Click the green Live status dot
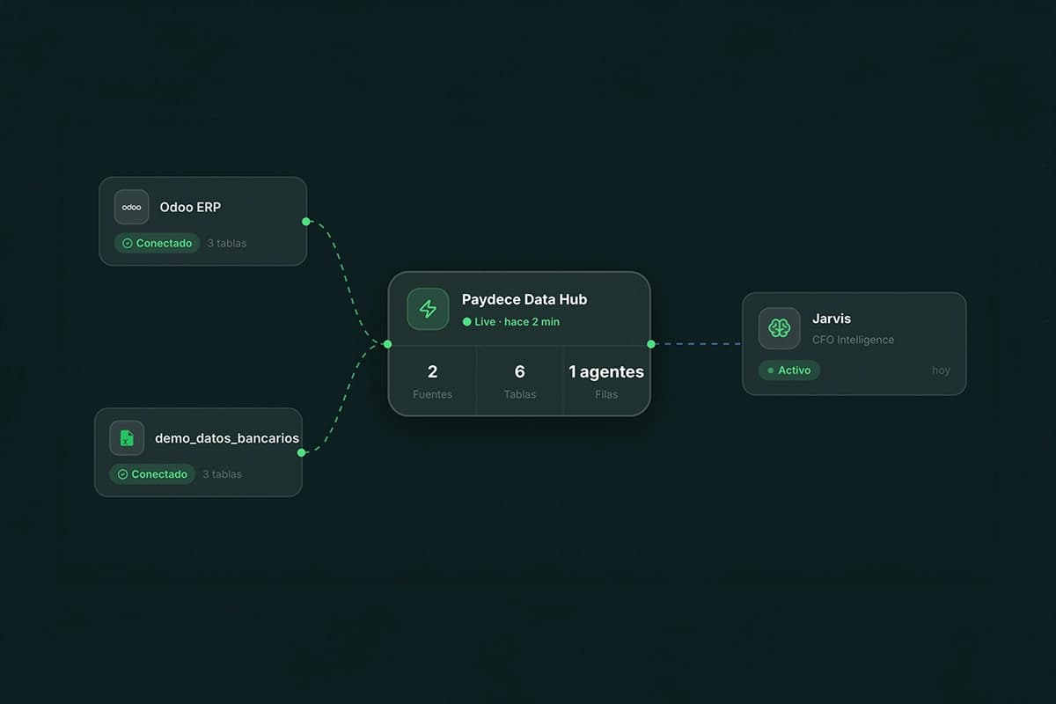This screenshot has height=704, width=1056. pyautogui.click(x=469, y=322)
